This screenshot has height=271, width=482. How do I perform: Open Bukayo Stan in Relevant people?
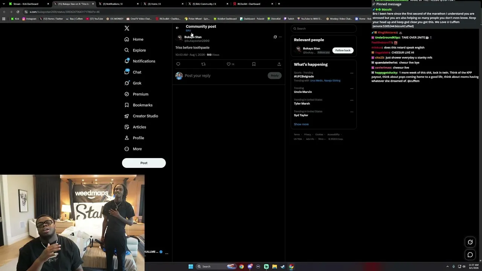(311, 49)
